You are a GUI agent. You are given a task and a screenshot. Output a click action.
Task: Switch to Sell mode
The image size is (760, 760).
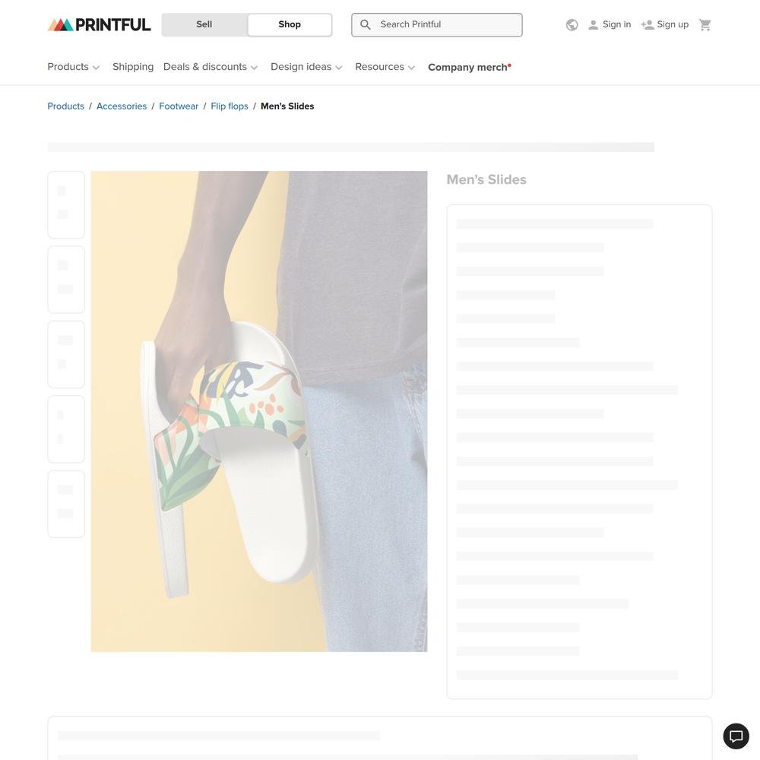204,25
